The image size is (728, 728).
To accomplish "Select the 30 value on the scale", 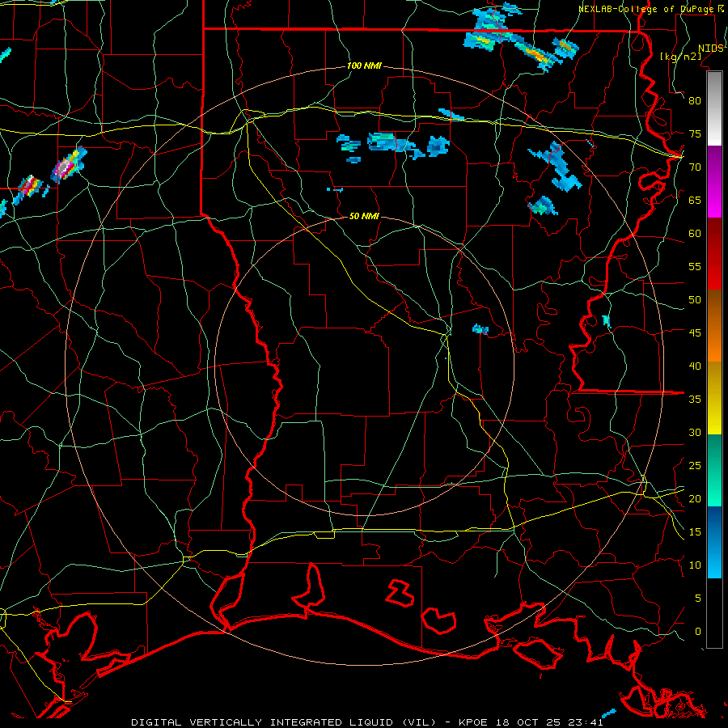I will pos(695,433).
